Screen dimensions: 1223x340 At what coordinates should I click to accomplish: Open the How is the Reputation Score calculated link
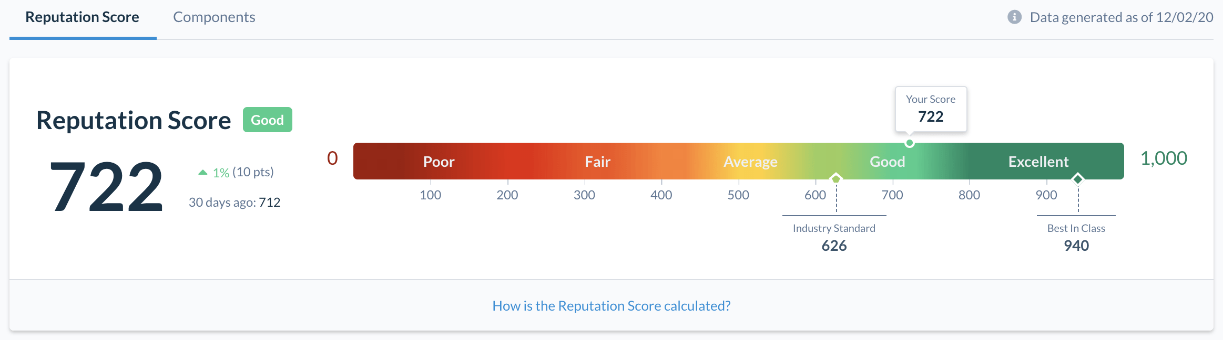(611, 305)
